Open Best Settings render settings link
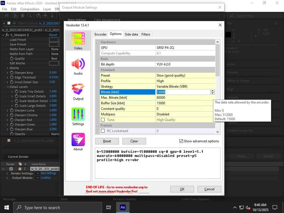This screenshot has width=284, height=213. 48,173
